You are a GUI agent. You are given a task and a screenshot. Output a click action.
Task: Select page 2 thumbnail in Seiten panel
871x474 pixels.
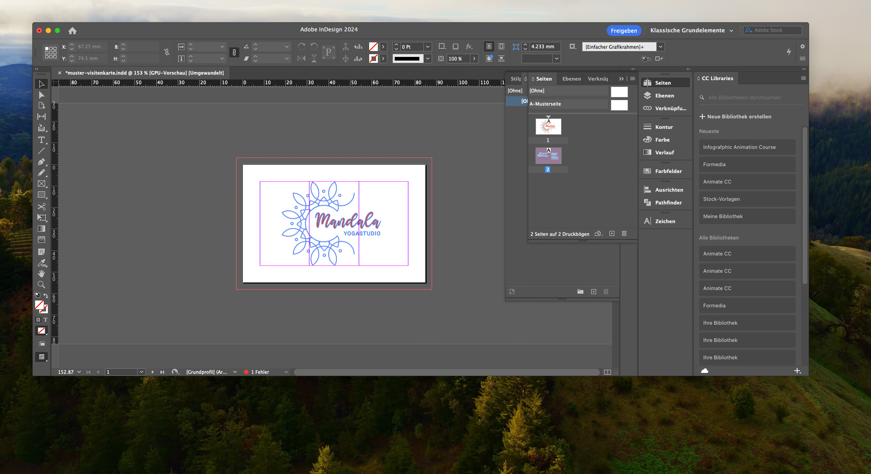click(548, 156)
